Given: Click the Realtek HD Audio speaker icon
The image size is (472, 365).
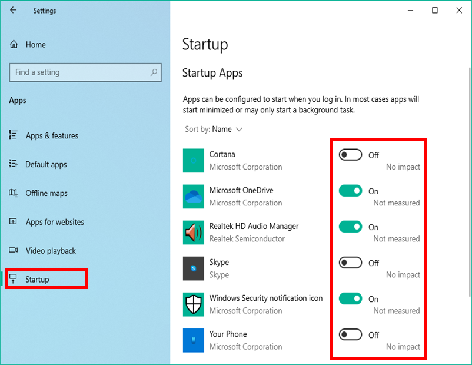Looking at the screenshot, I should 194,233.
